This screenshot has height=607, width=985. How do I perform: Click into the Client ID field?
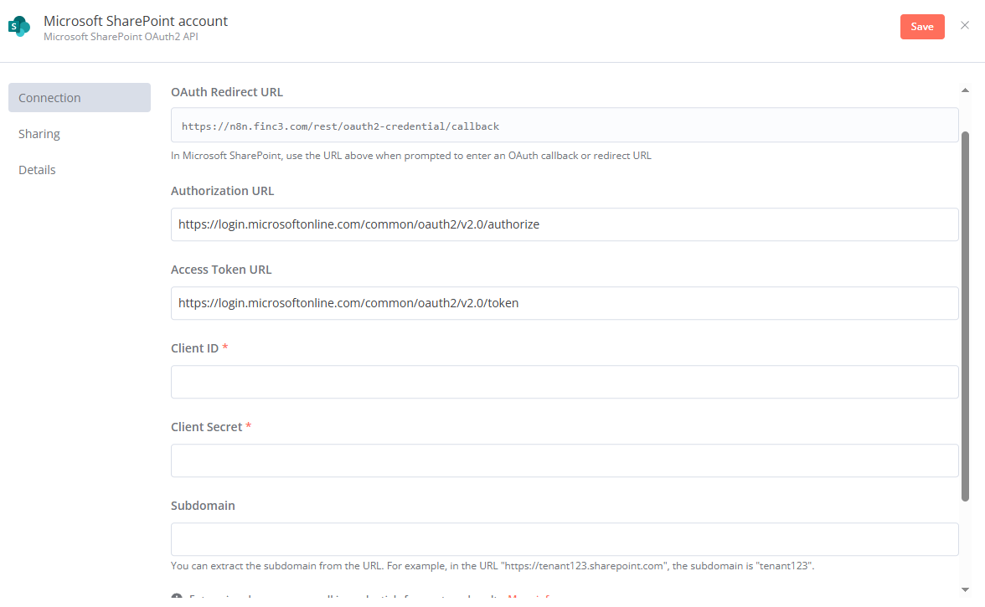pyautogui.click(x=565, y=382)
